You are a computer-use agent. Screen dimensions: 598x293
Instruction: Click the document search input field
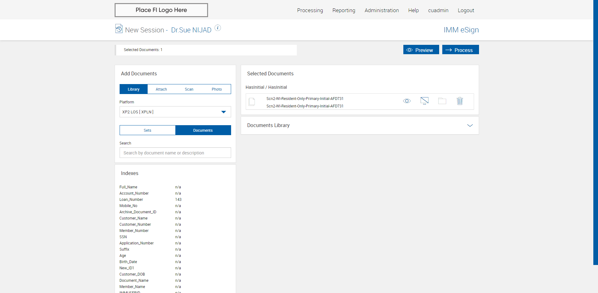pos(175,153)
